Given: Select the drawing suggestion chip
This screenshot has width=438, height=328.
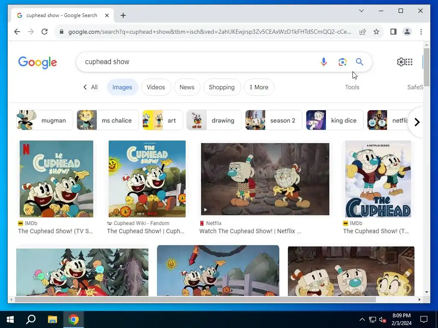Looking at the screenshot, I should 214,120.
